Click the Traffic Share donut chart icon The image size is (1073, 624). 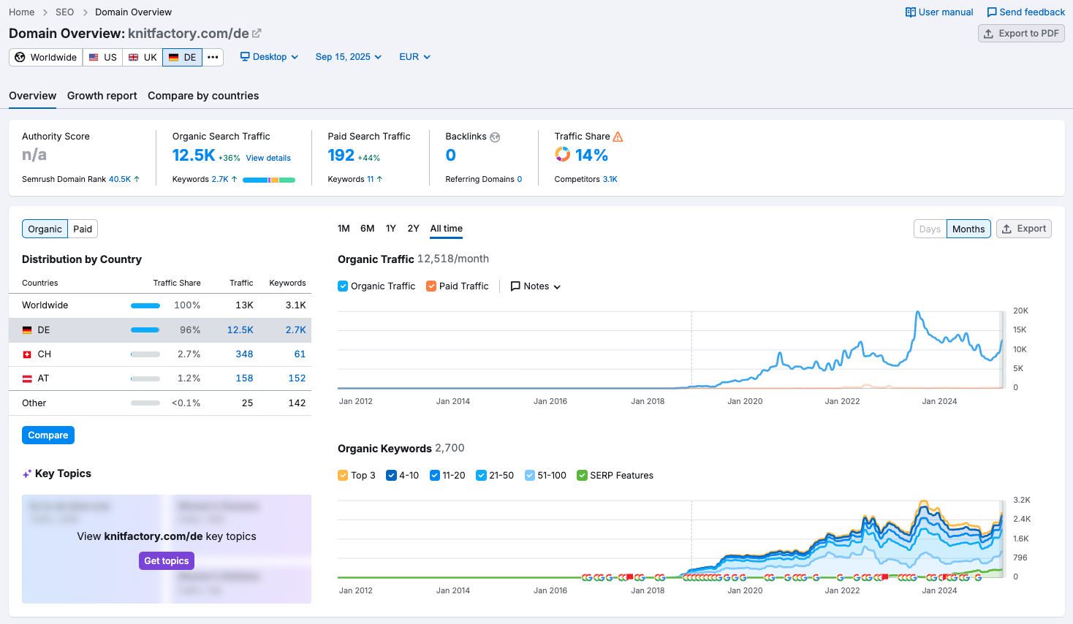pos(562,154)
